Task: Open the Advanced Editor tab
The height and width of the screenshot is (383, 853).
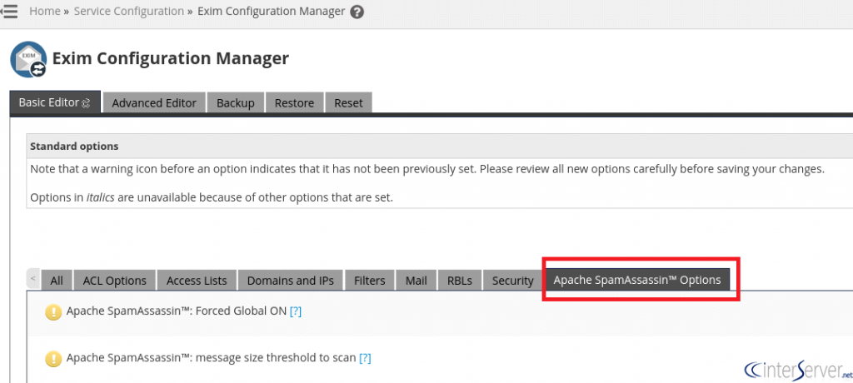Action: pos(154,102)
